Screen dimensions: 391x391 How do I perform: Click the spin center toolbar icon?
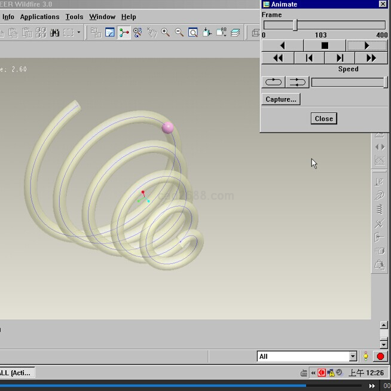pos(124,33)
